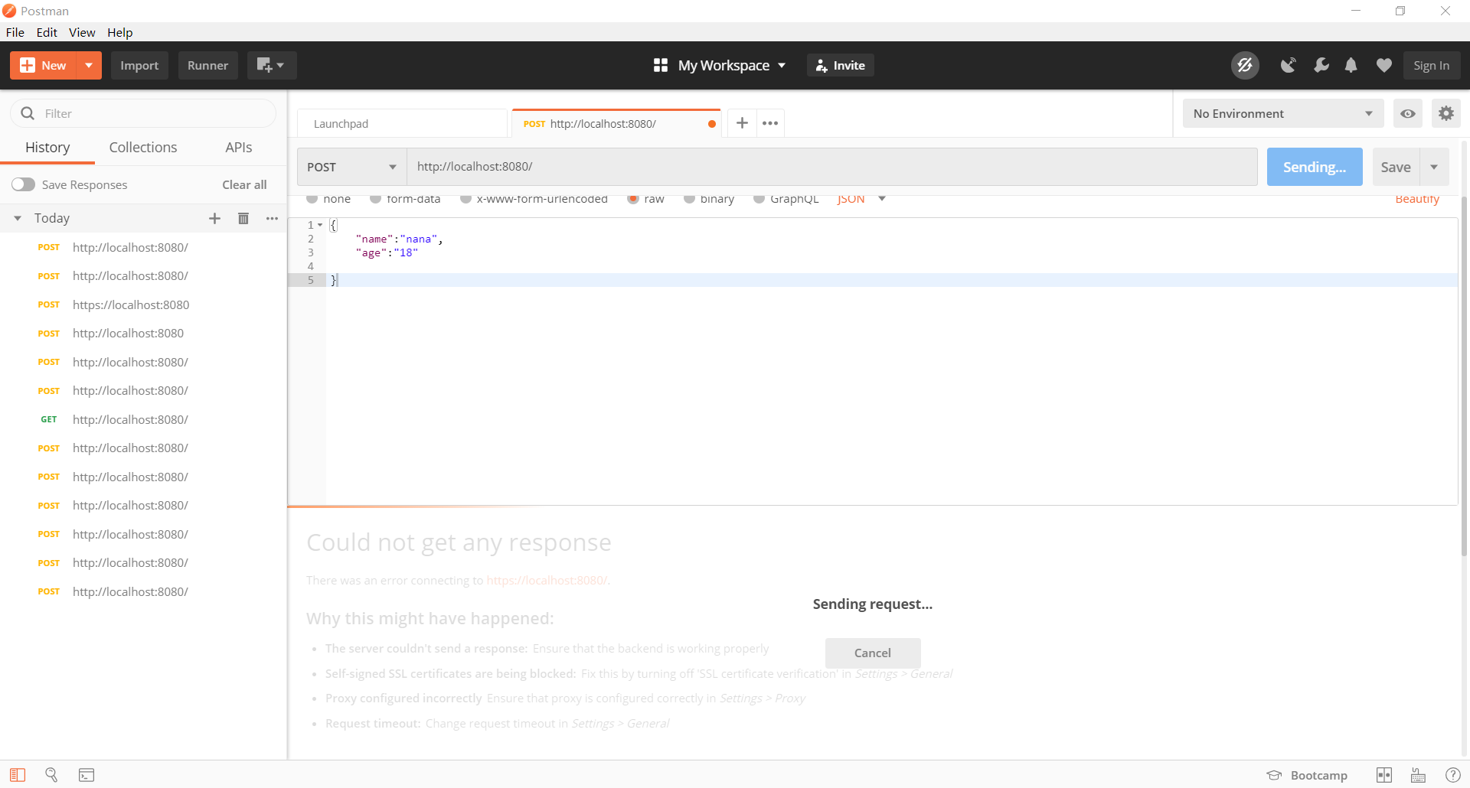Collapse the Today history group
Viewport: 1470px width, 788px height.
point(18,219)
